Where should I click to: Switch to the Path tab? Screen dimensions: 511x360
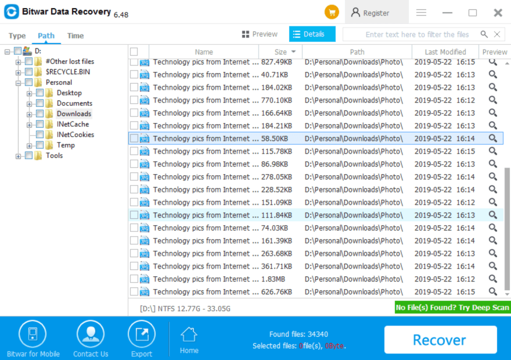pyautogui.click(x=46, y=35)
